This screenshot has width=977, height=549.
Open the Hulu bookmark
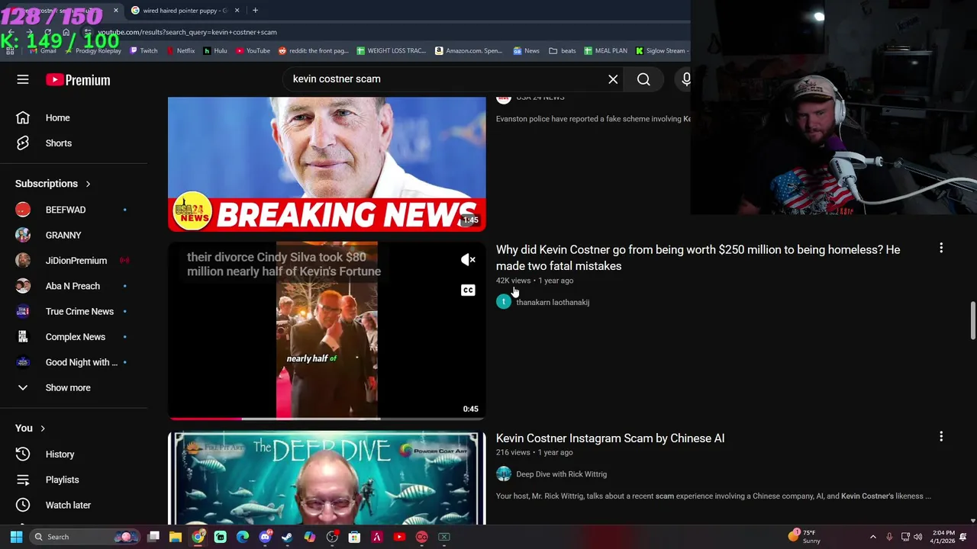click(214, 51)
